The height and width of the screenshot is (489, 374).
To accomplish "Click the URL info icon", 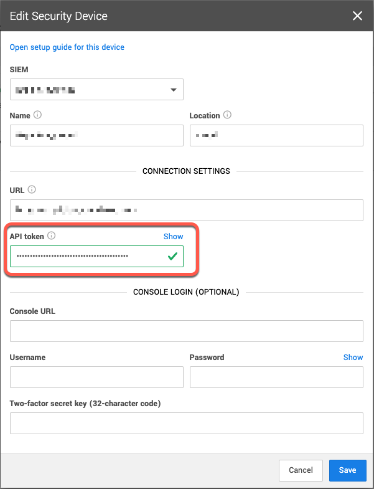I will pyautogui.click(x=32, y=189).
